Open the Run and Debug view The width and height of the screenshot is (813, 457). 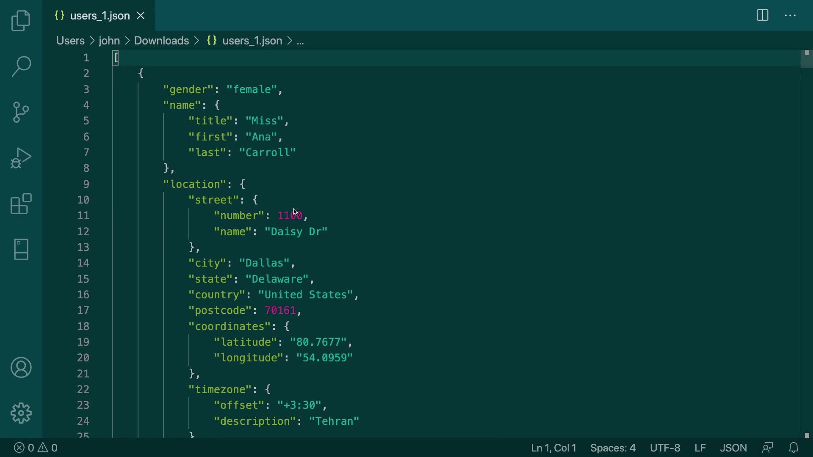pos(21,158)
